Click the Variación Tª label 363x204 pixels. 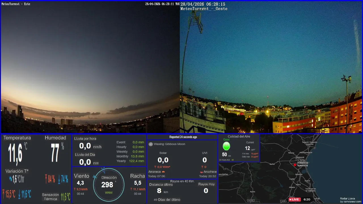click(17, 171)
